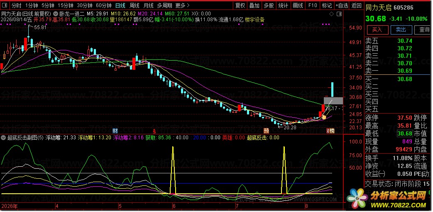Select the 60分钟 chart period
Viewport: 433px width, 212px height.
103,5
